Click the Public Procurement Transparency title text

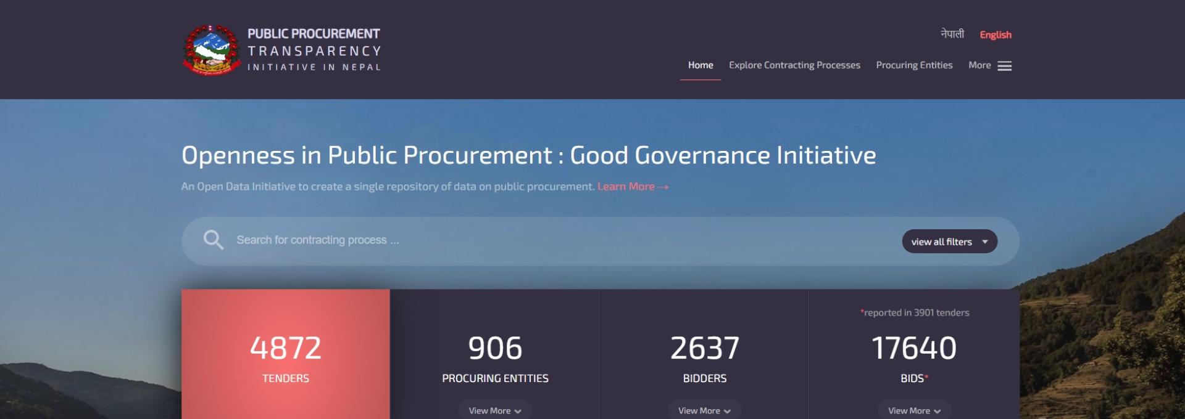click(x=314, y=50)
